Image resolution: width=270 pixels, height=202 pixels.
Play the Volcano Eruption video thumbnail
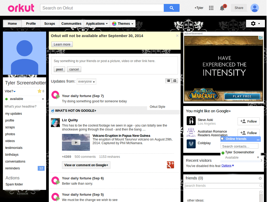click(x=76, y=142)
